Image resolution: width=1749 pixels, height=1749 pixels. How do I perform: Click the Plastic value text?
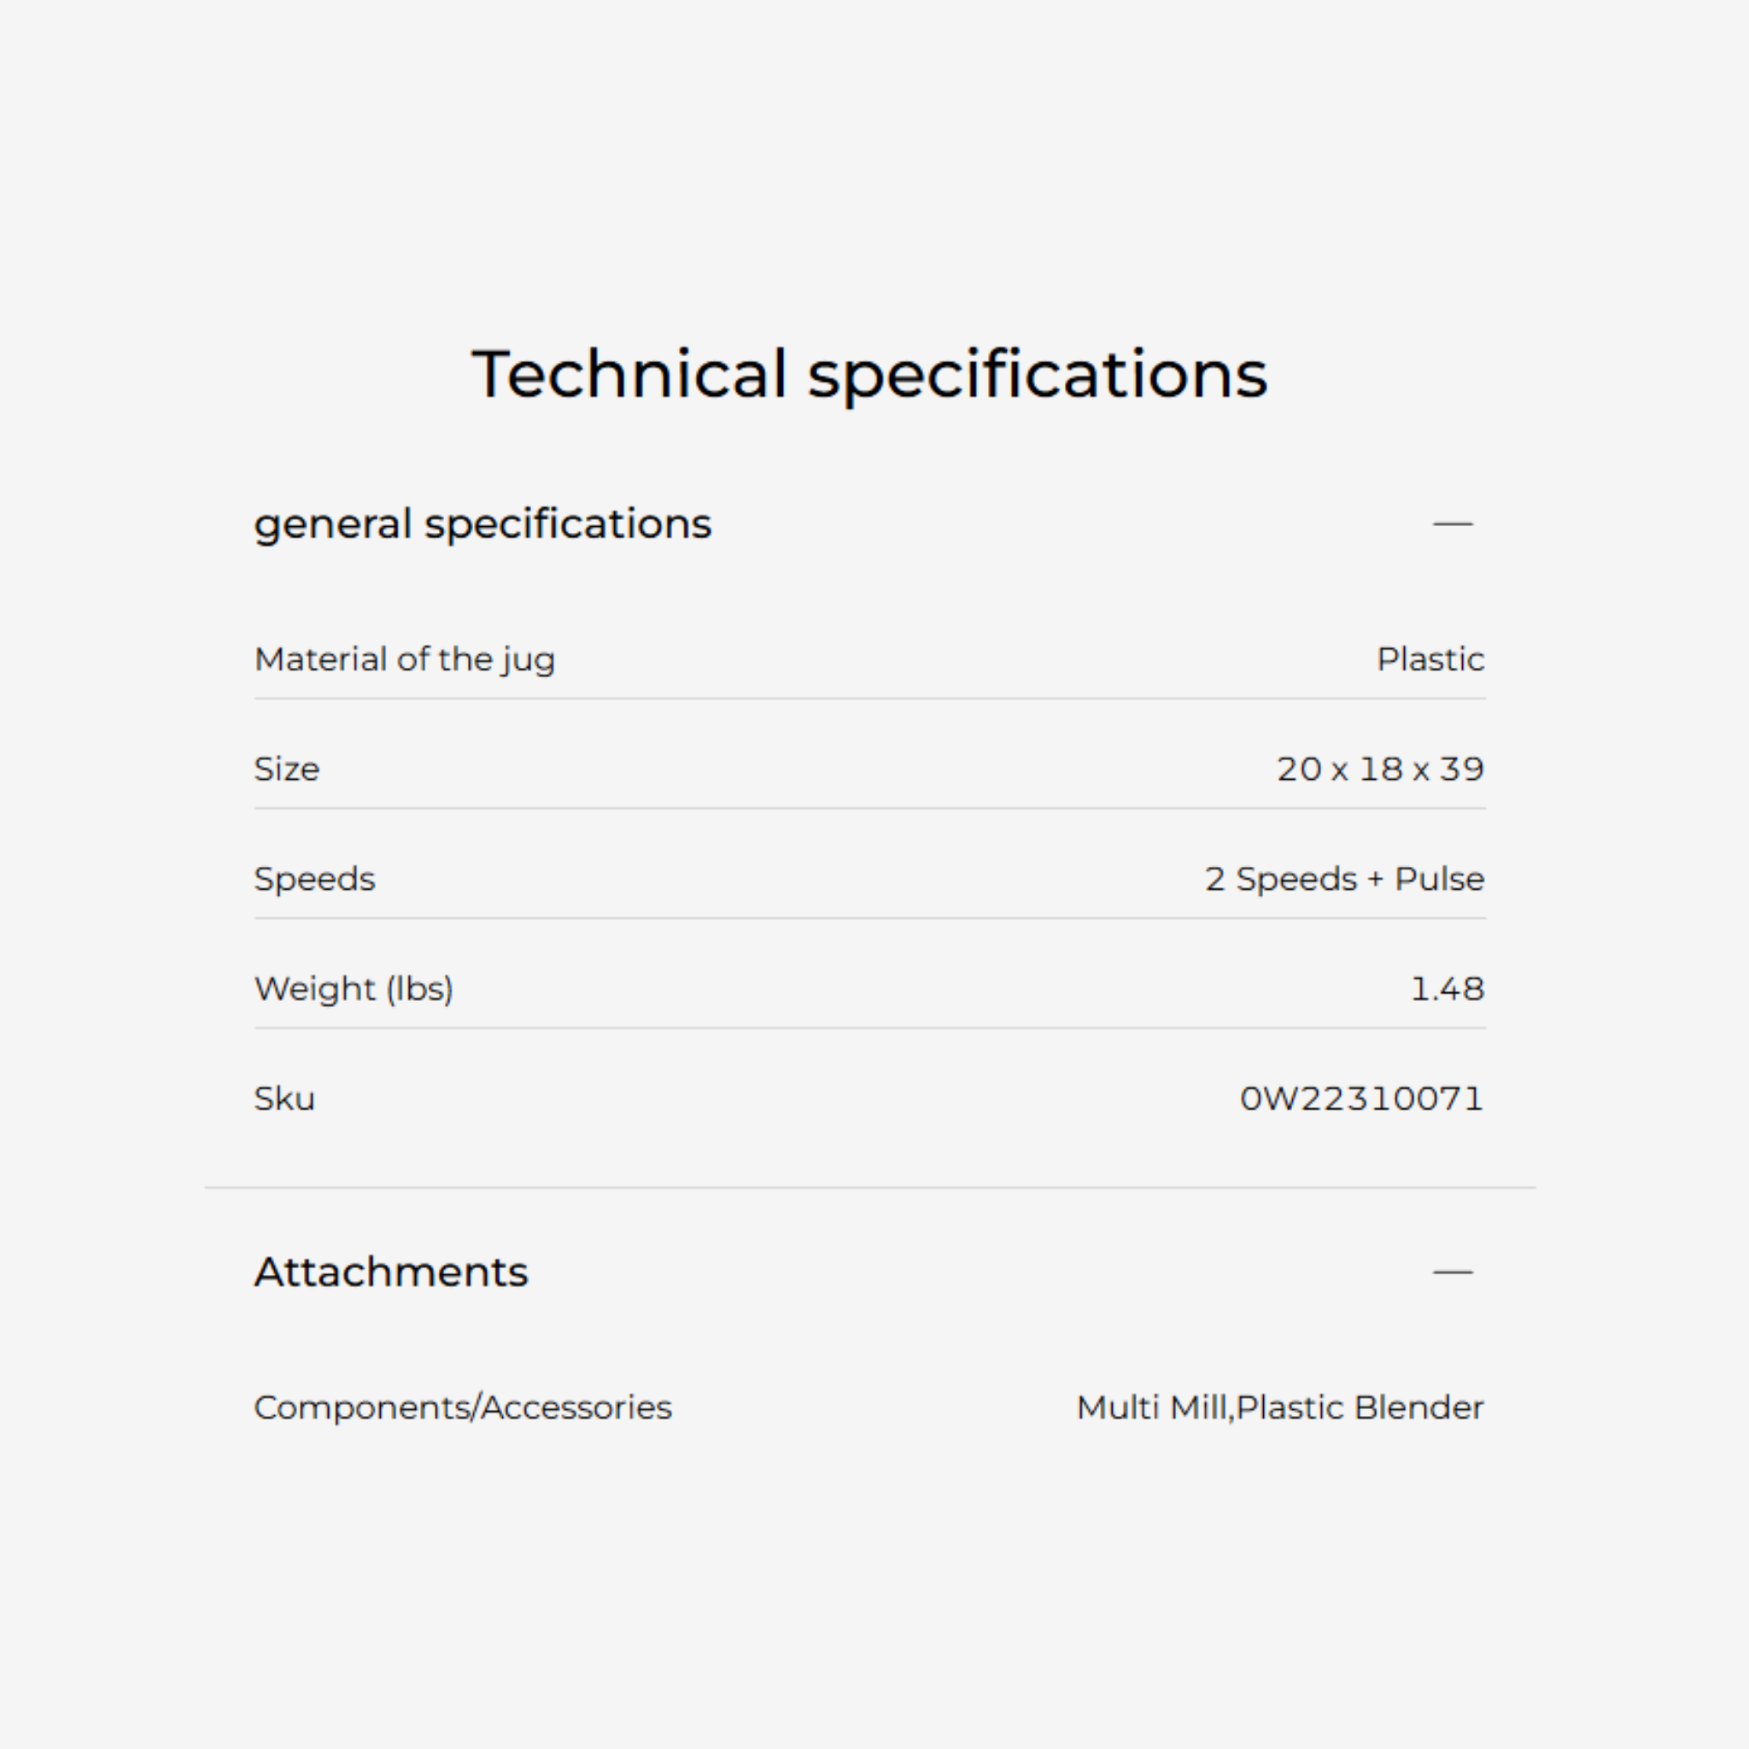tap(1430, 659)
